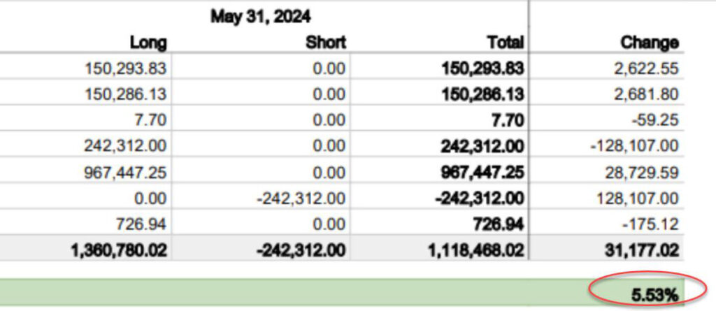Screen dimensions: 716x311
Task: Select the Change value 2,622.55
Action: 650,69
